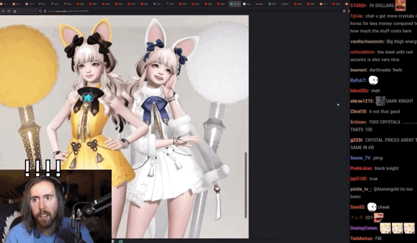
Task: Open chat username jsp0120
Action: click(x=359, y=178)
